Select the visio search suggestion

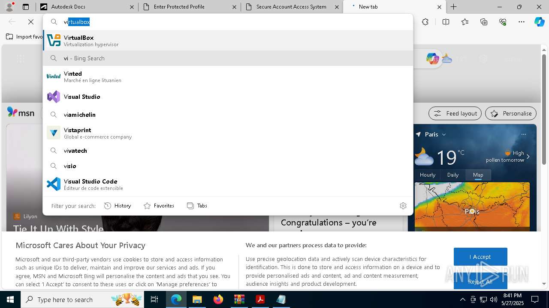pyautogui.click(x=228, y=166)
